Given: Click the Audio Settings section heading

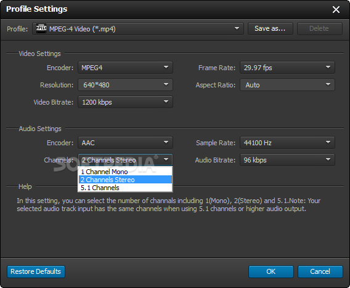Looking at the screenshot, I should pyautogui.click(x=40, y=129).
